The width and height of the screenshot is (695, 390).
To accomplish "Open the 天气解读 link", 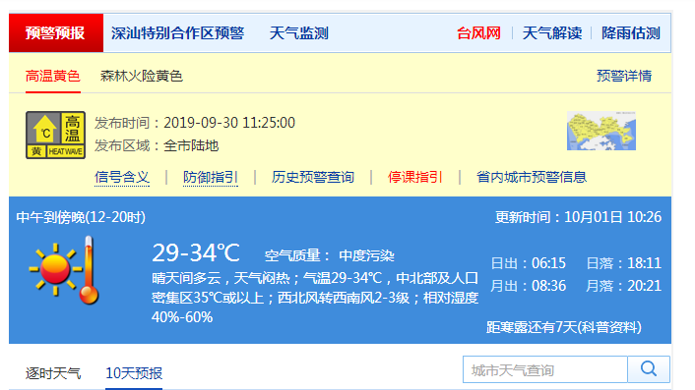I will [x=552, y=33].
